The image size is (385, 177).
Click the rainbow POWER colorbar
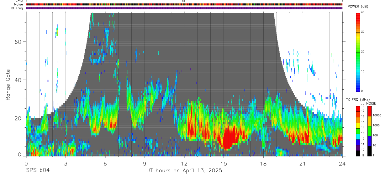point(358,52)
